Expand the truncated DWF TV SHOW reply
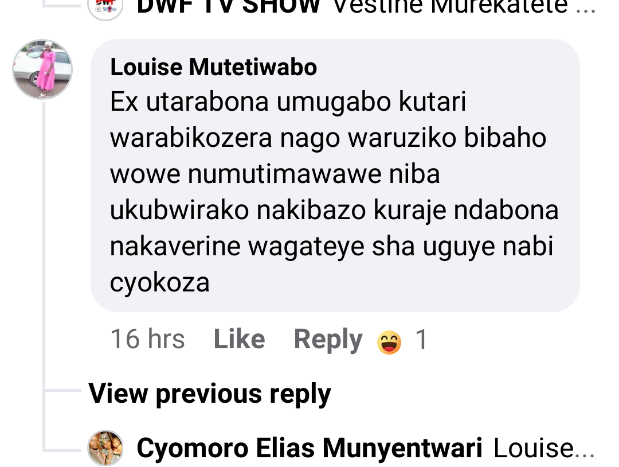This screenshot has width=619, height=467. 464,7
